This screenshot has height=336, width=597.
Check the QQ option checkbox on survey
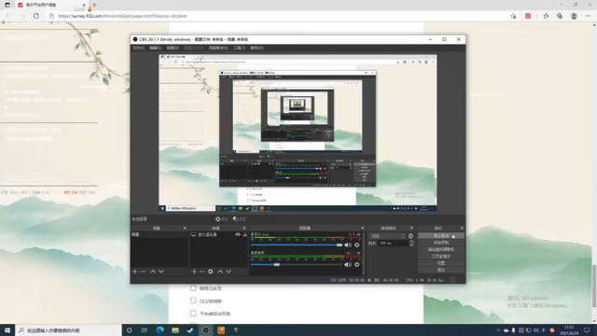click(x=193, y=301)
